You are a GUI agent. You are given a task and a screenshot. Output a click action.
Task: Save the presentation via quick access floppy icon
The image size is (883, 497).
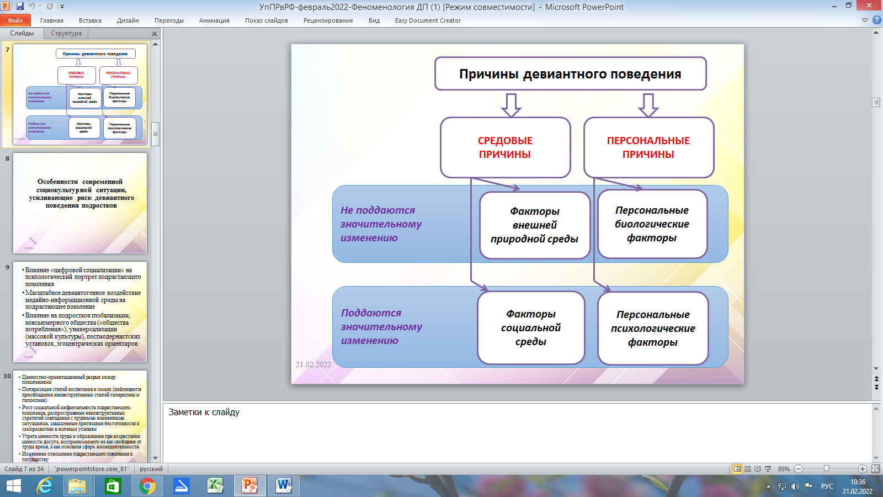coord(20,7)
